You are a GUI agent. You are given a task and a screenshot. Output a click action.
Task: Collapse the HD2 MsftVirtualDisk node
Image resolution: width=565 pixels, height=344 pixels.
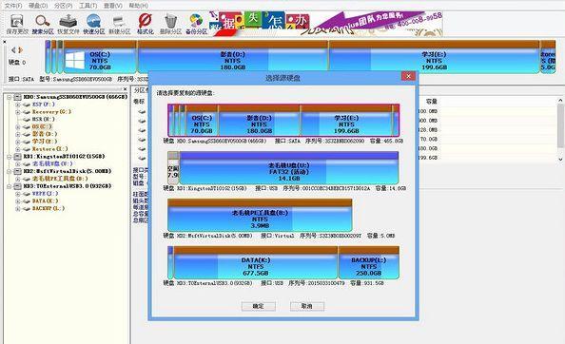(9, 171)
